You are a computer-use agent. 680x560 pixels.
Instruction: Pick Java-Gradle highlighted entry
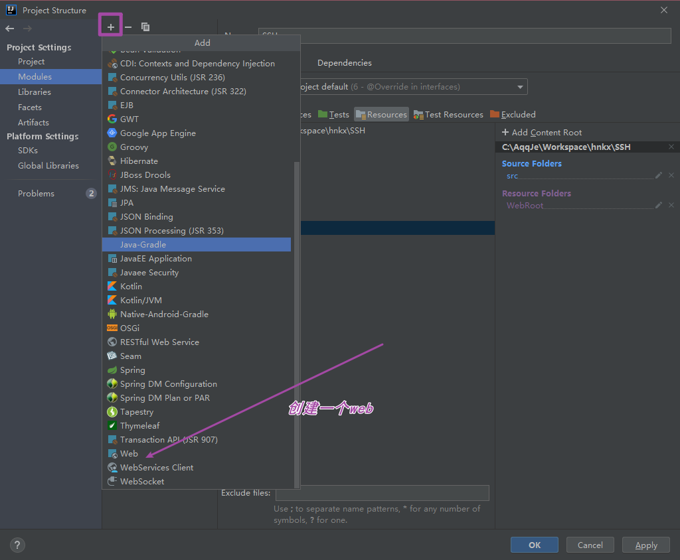point(197,244)
